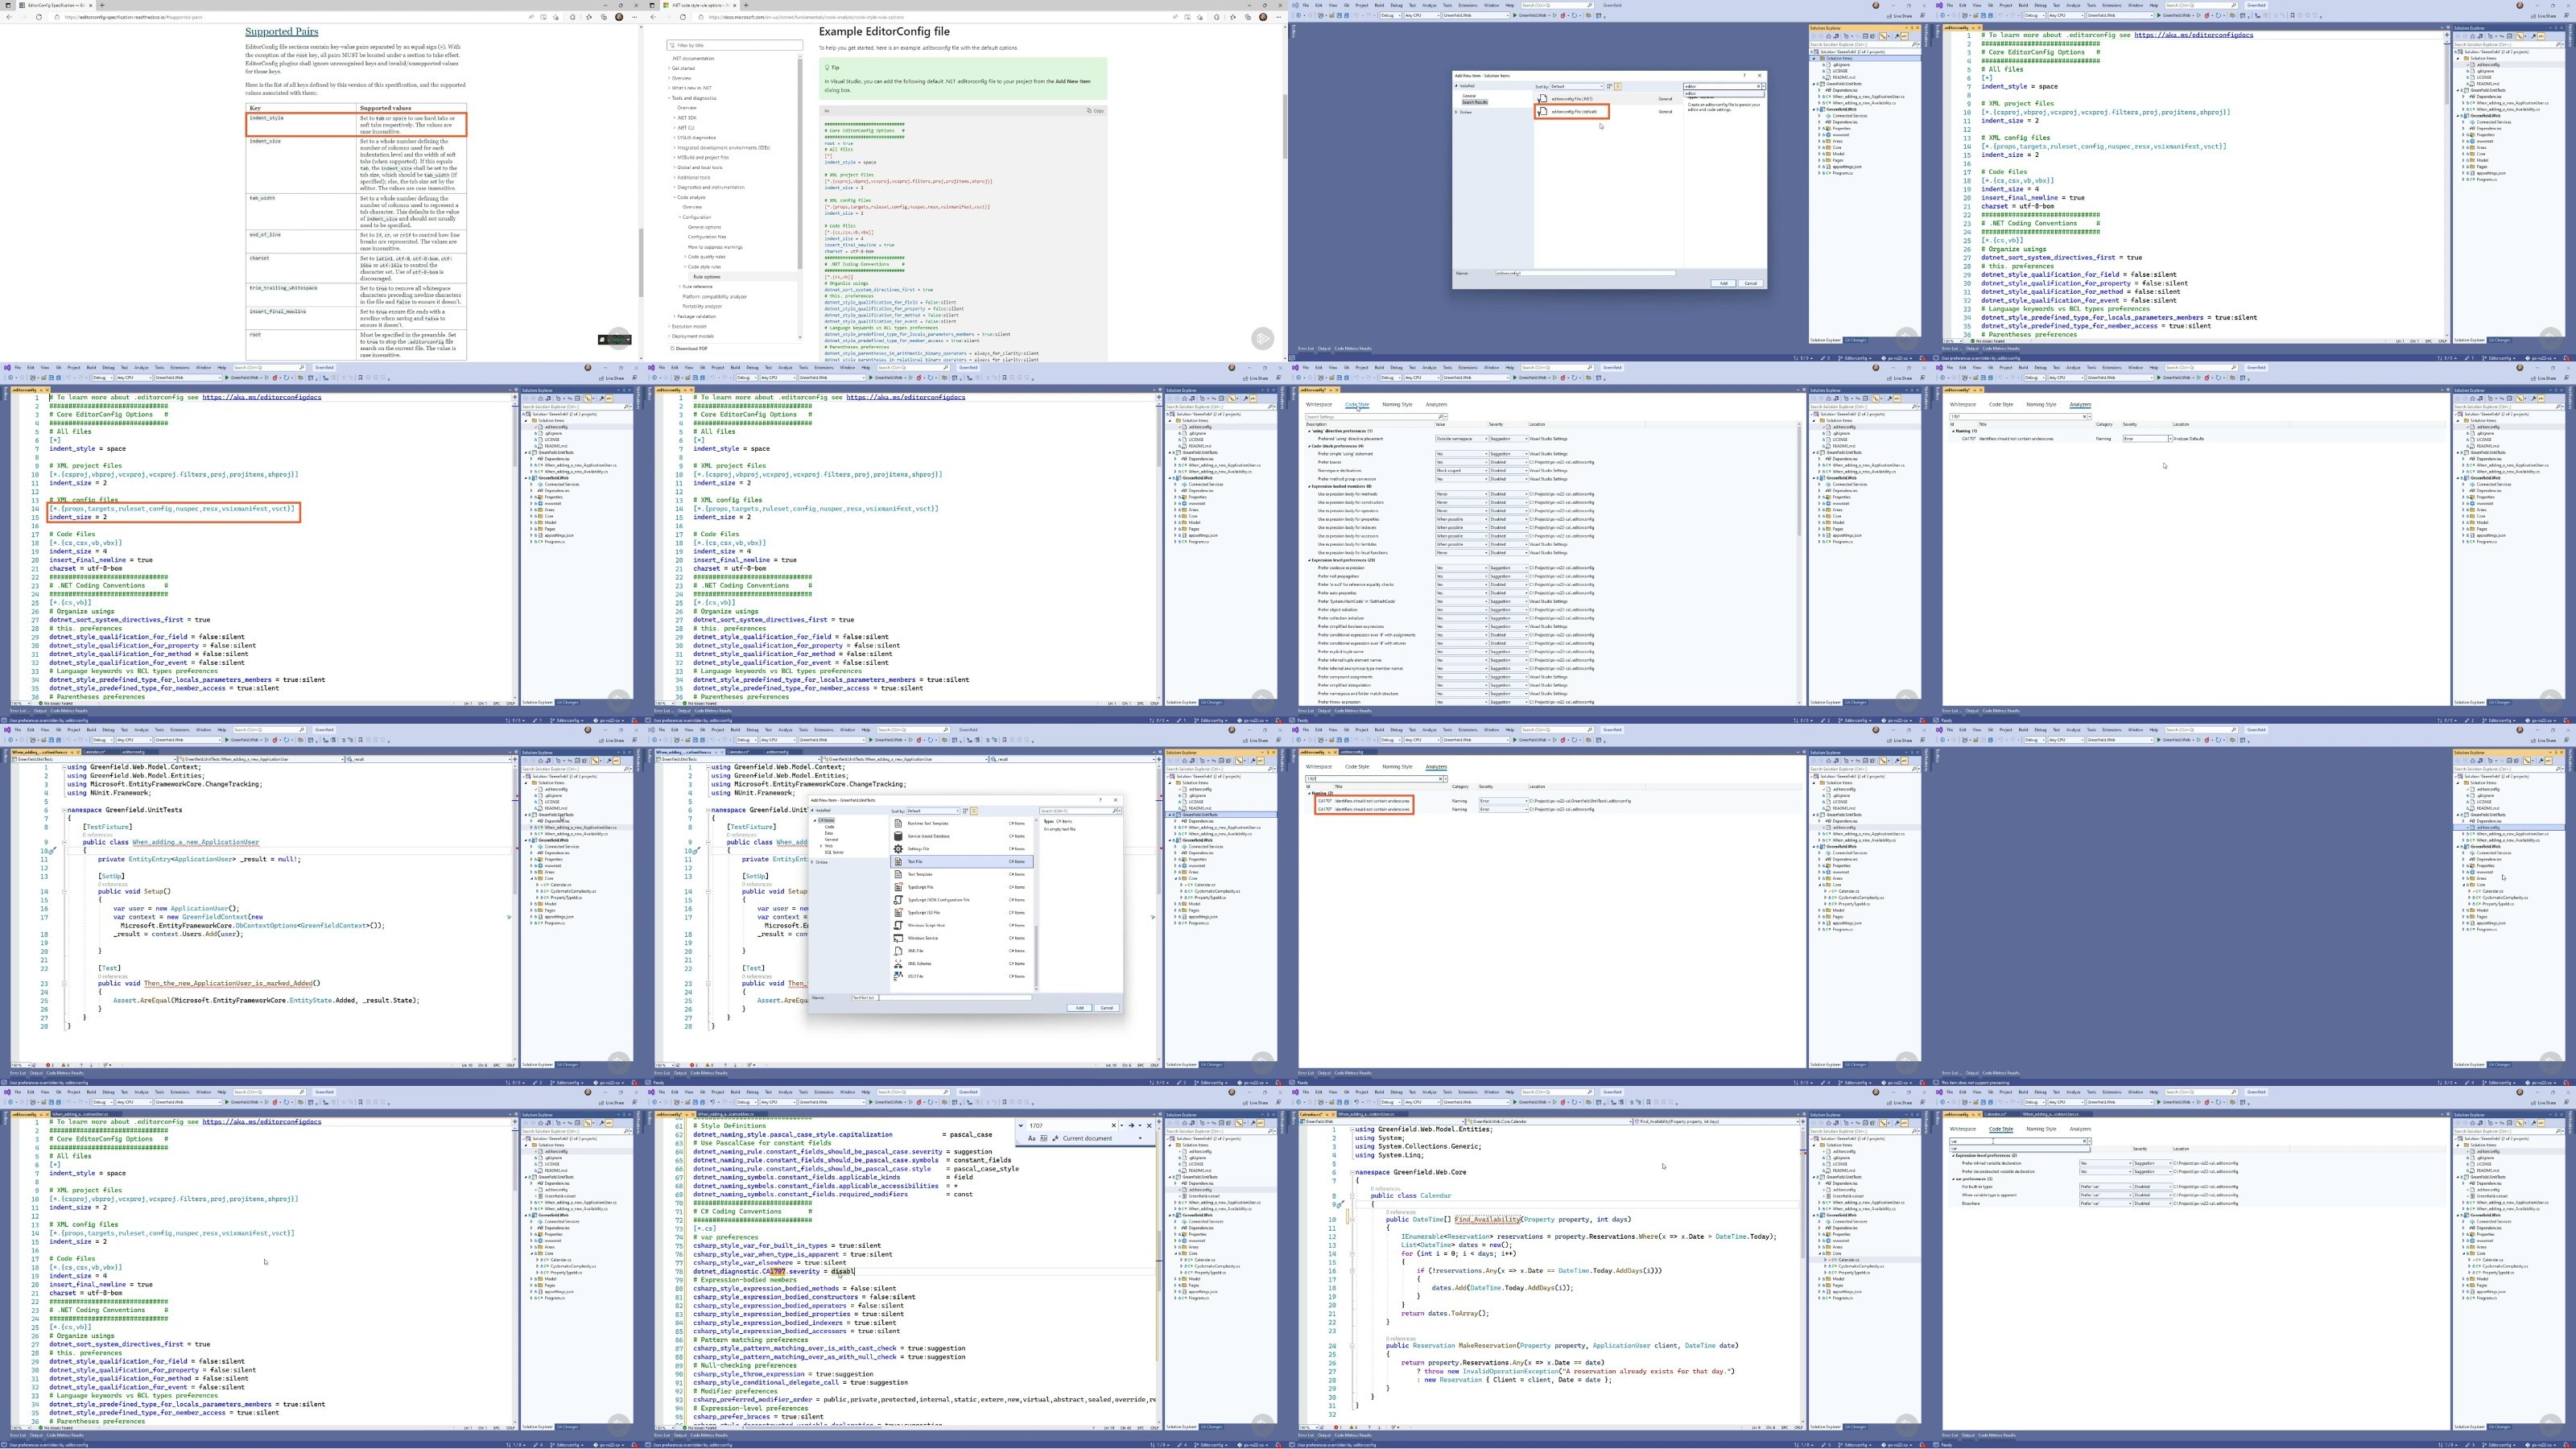The image size is (2576, 1449).
Task: Open the Use expression body for methods value dropdown
Action: 1461,494
